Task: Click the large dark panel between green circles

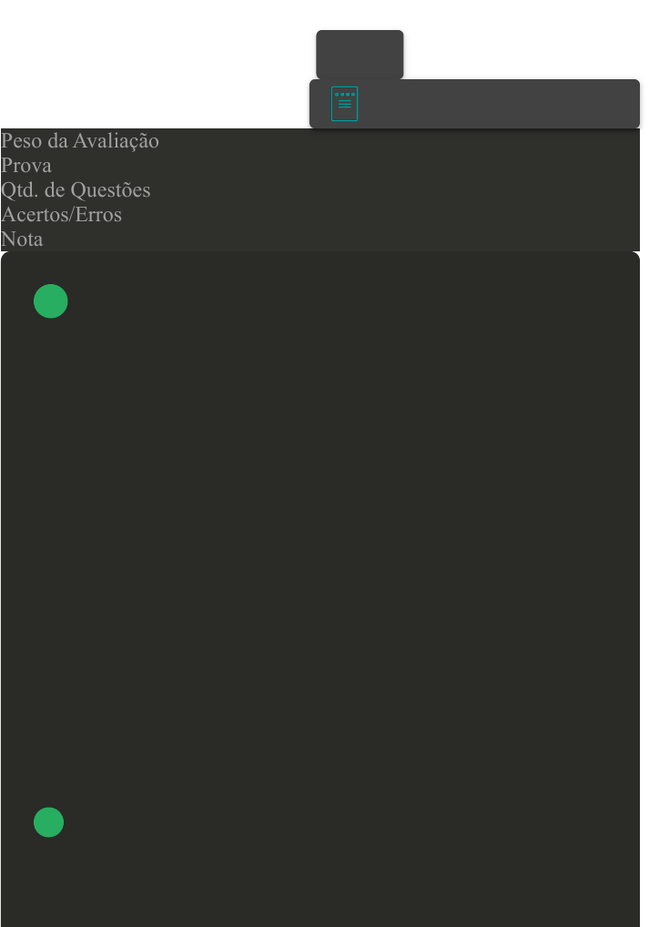Action: tap(320, 562)
